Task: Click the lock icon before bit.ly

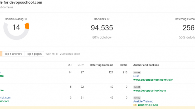Action: [139, 105]
